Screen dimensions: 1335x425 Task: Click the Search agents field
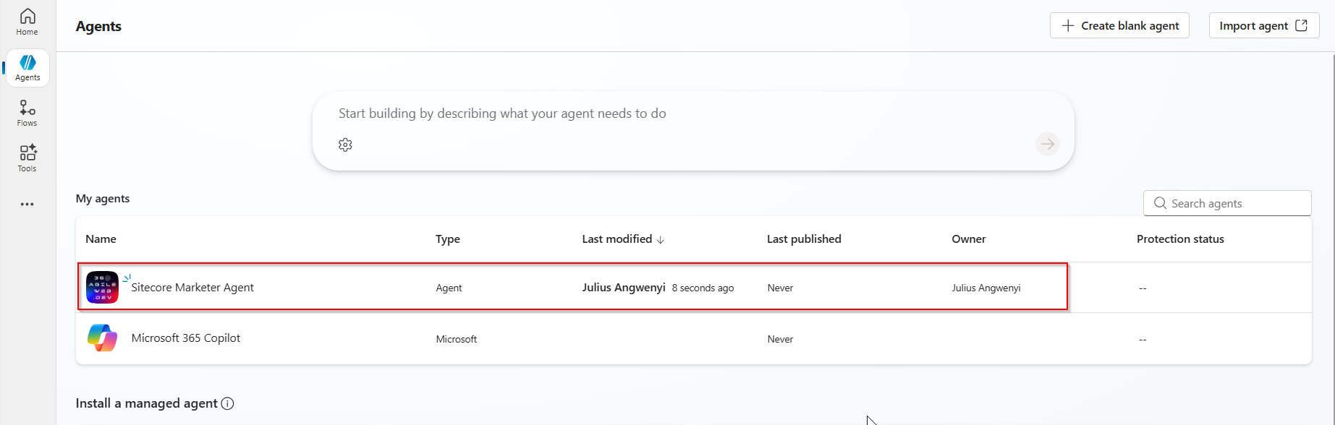tap(1227, 203)
